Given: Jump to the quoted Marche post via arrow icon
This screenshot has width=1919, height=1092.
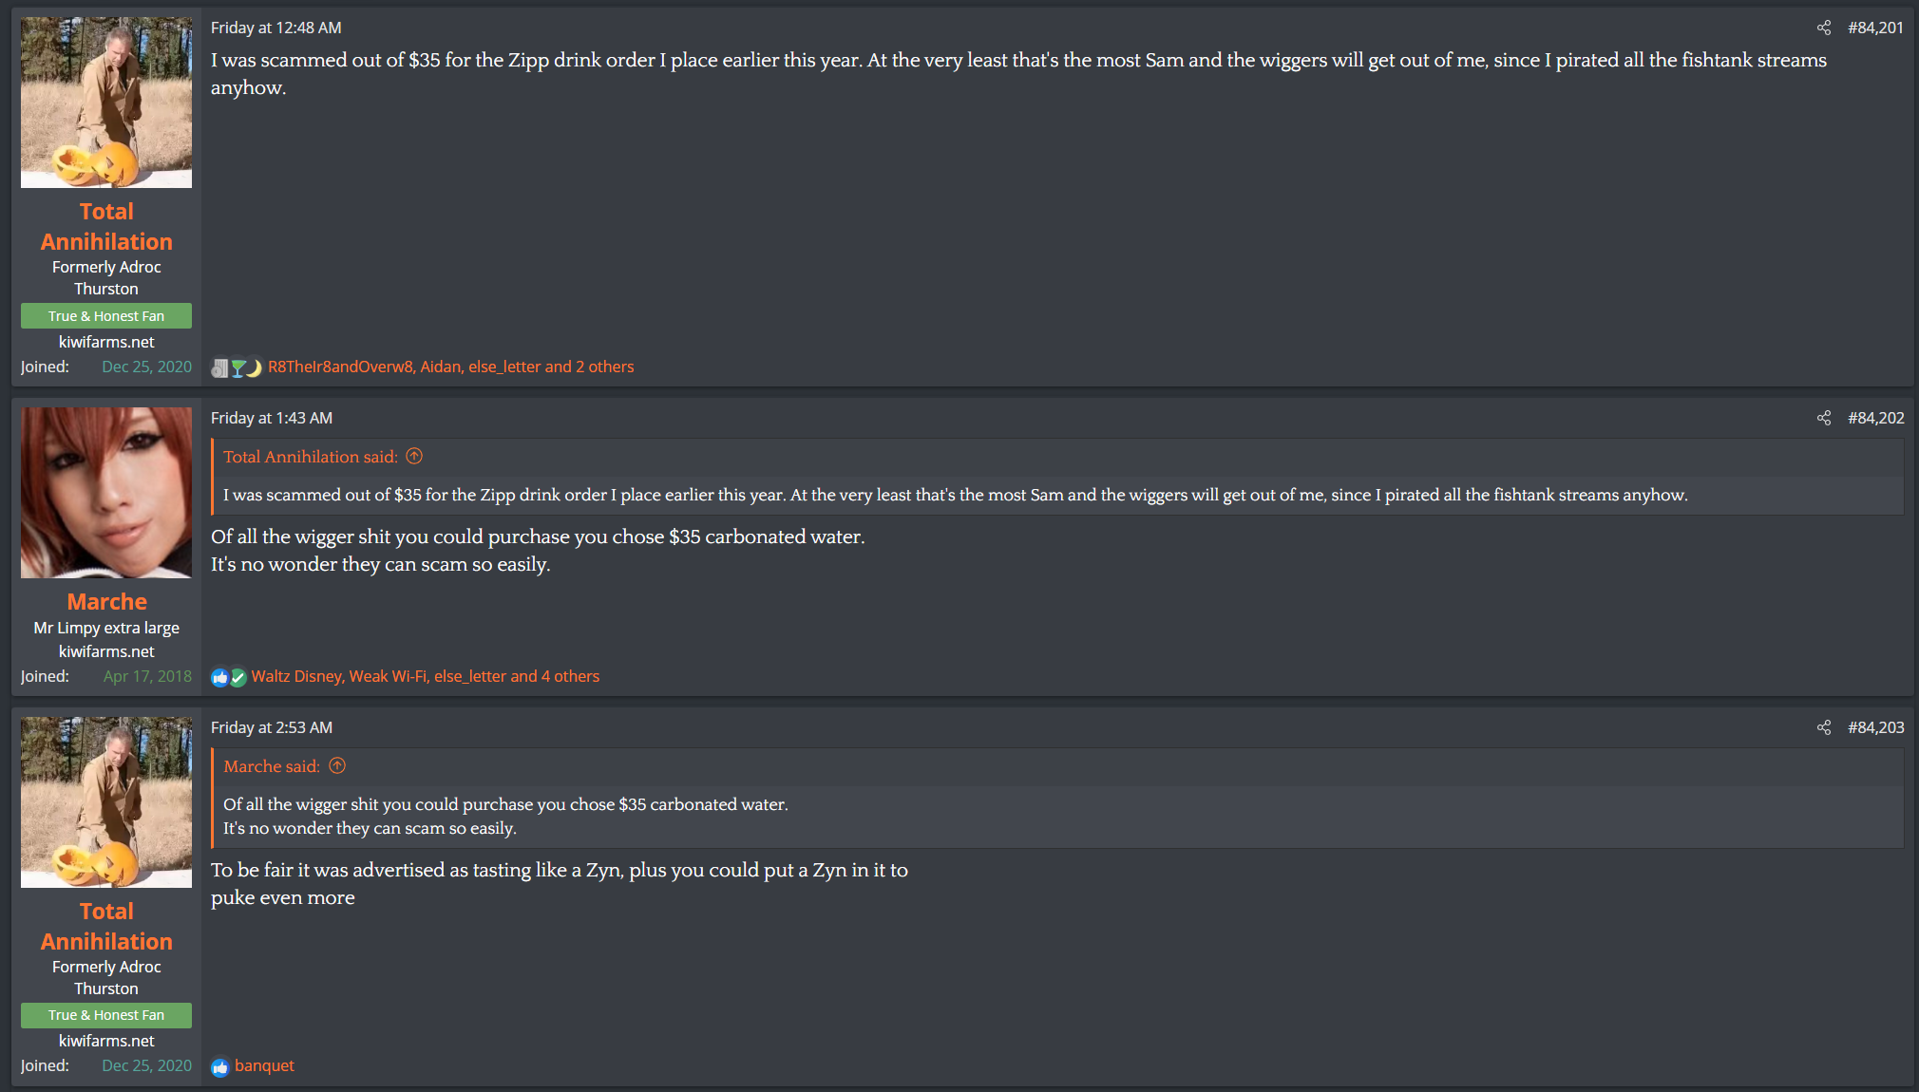Looking at the screenshot, I should point(337,765).
